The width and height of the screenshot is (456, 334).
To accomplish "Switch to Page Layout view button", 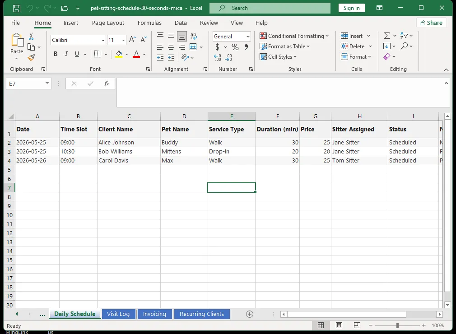I will (339, 325).
